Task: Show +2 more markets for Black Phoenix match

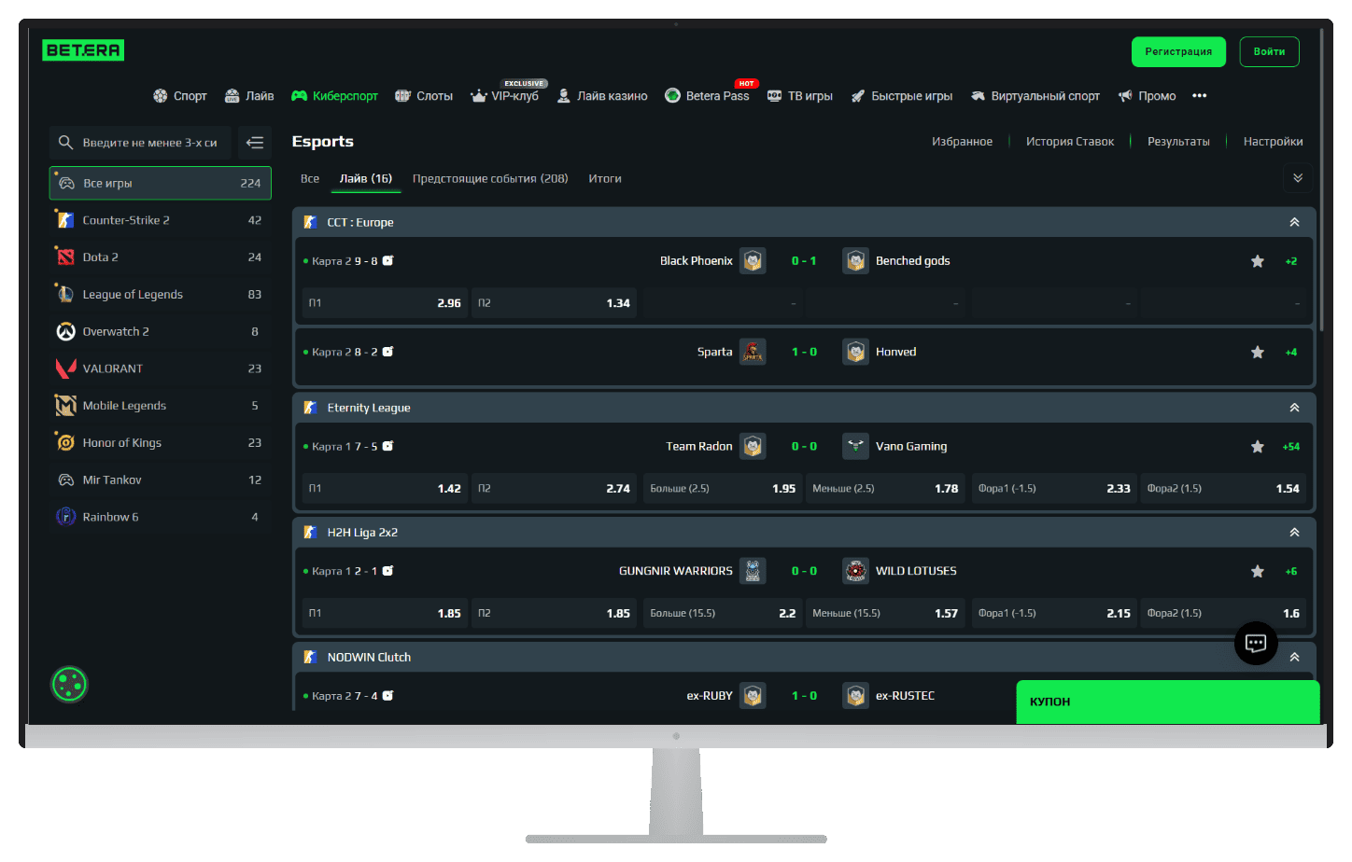Action: (1291, 261)
